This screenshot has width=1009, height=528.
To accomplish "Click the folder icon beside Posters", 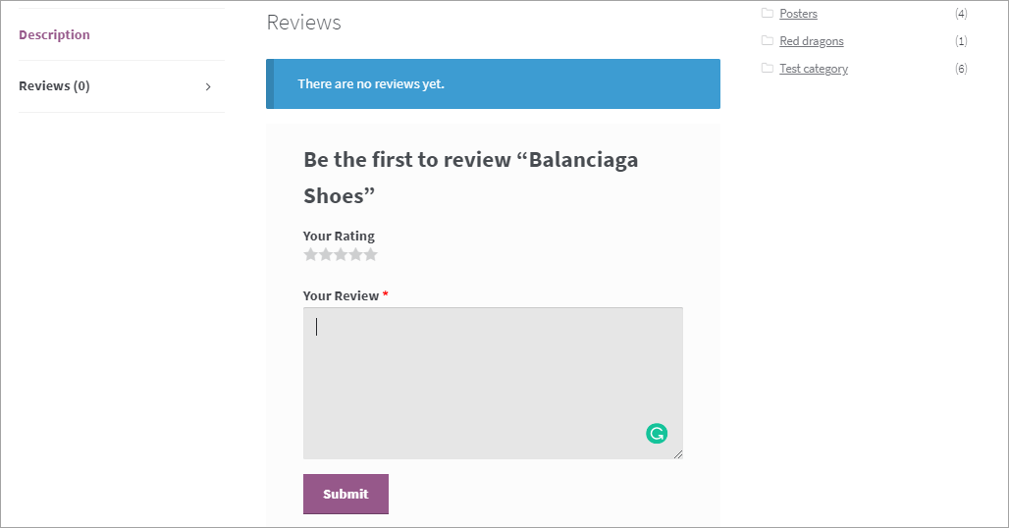I will 768,14.
